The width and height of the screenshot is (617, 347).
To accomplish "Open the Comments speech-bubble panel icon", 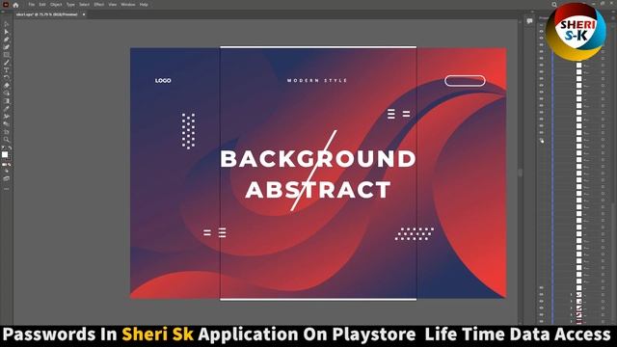I will (529, 21).
